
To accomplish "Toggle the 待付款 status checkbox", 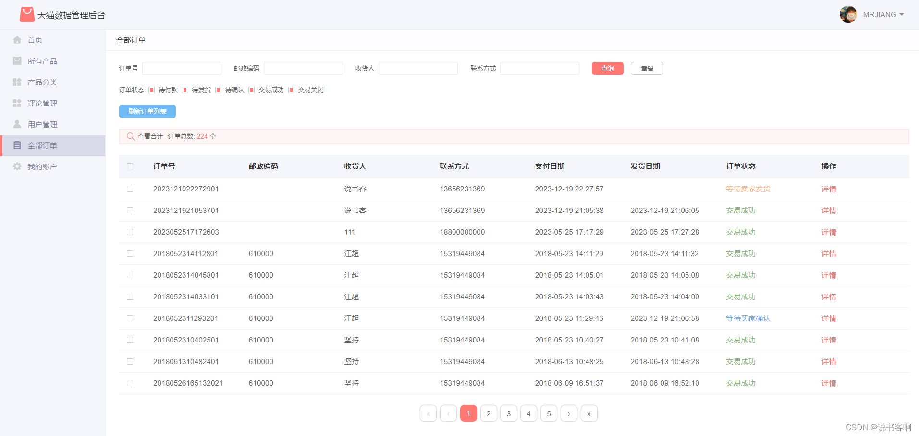I will click(152, 90).
